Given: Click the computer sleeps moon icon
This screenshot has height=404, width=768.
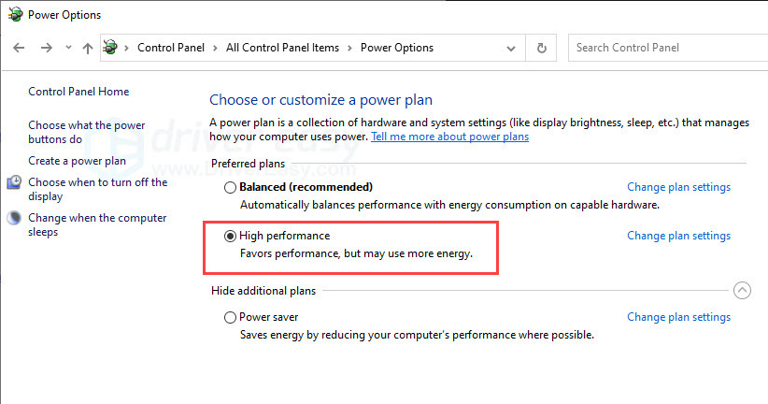Looking at the screenshot, I should click(x=14, y=218).
